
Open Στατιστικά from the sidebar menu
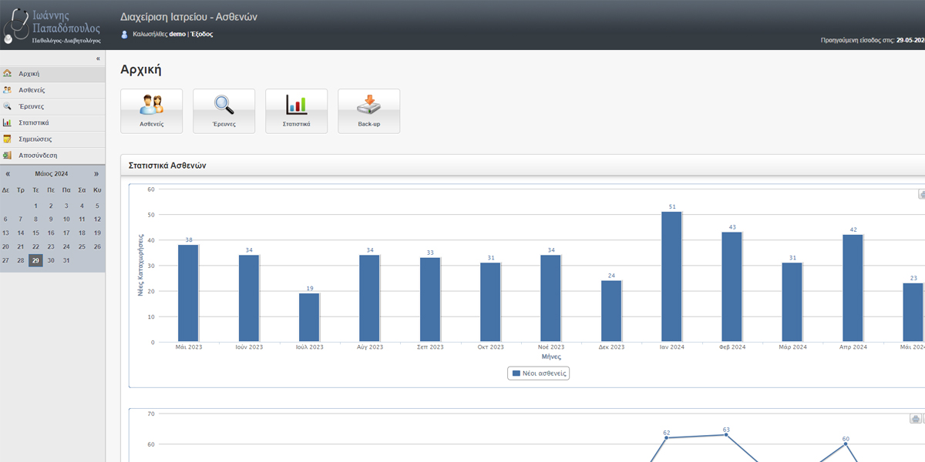coord(52,122)
